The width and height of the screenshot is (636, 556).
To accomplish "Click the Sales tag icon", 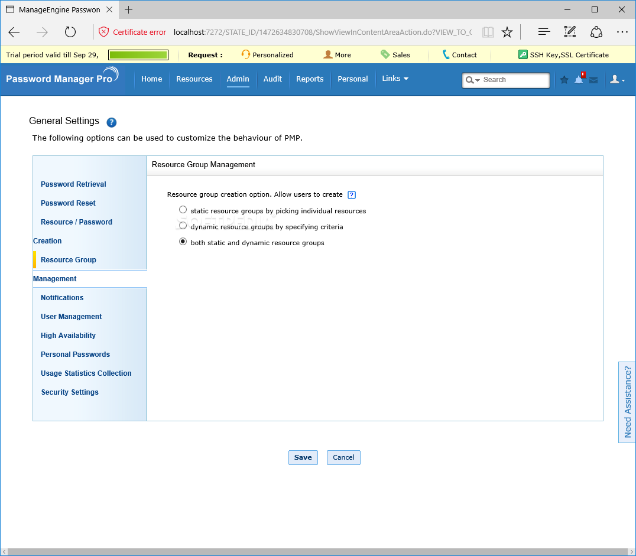I will click(385, 54).
